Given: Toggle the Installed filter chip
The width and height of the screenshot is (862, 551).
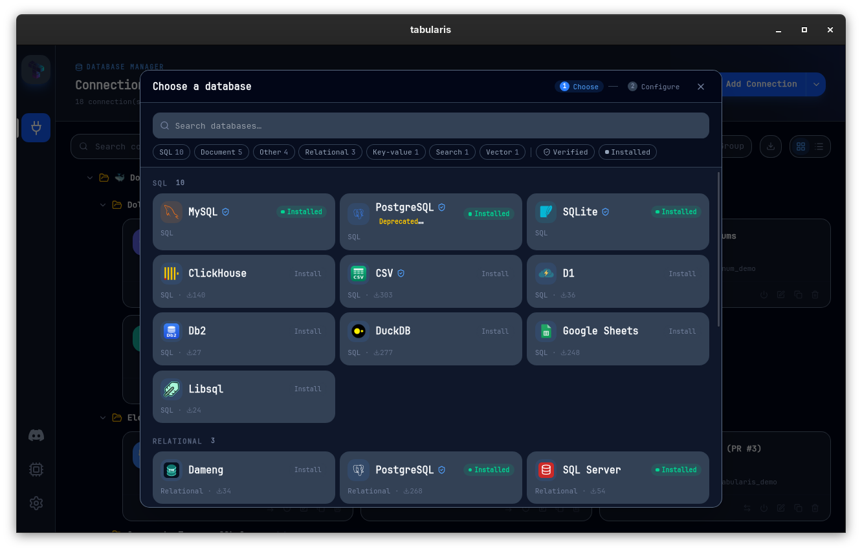Looking at the screenshot, I should pos(628,153).
